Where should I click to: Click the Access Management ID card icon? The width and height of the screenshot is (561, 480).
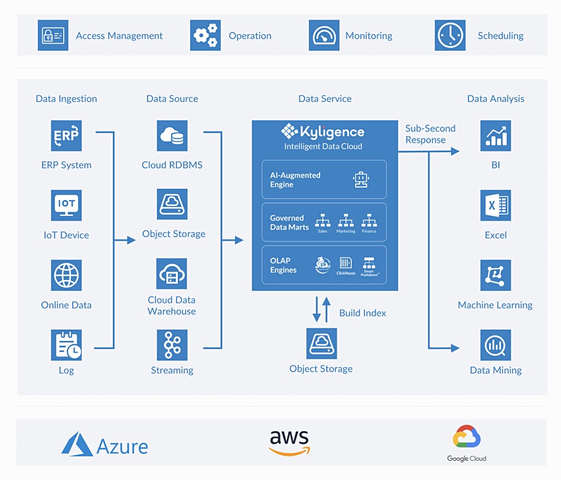tap(53, 35)
